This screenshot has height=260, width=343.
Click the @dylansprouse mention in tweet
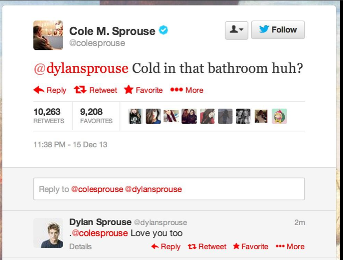[x=81, y=68]
